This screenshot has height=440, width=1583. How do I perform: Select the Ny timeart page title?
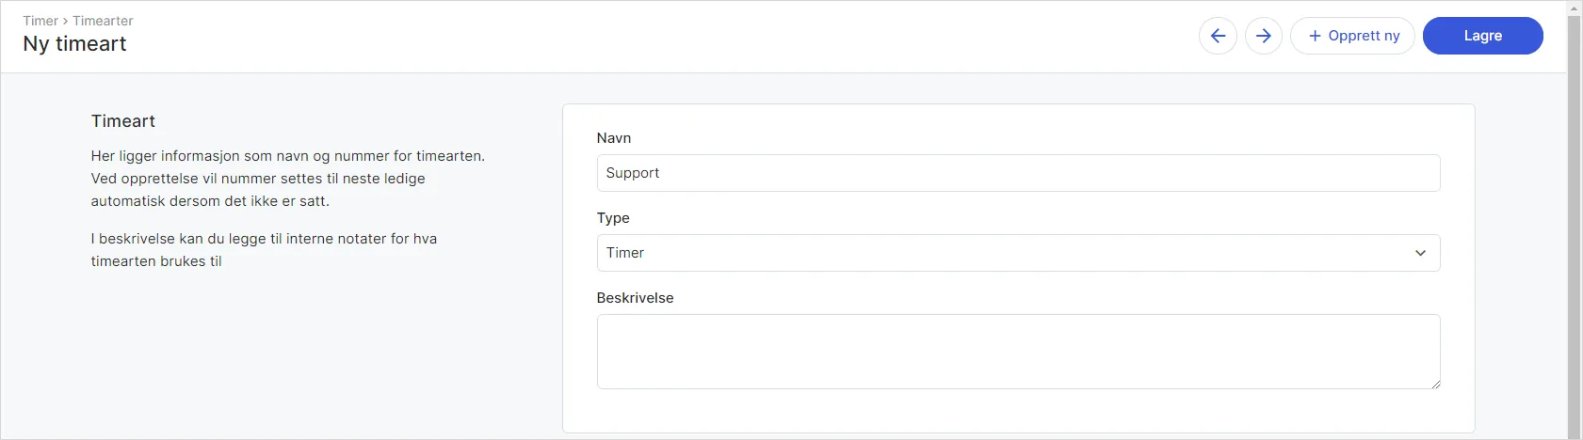click(74, 44)
